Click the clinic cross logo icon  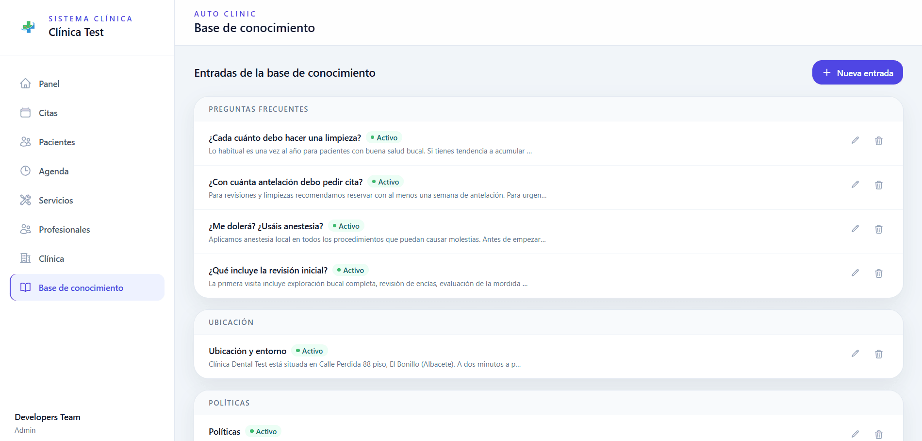(28, 27)
